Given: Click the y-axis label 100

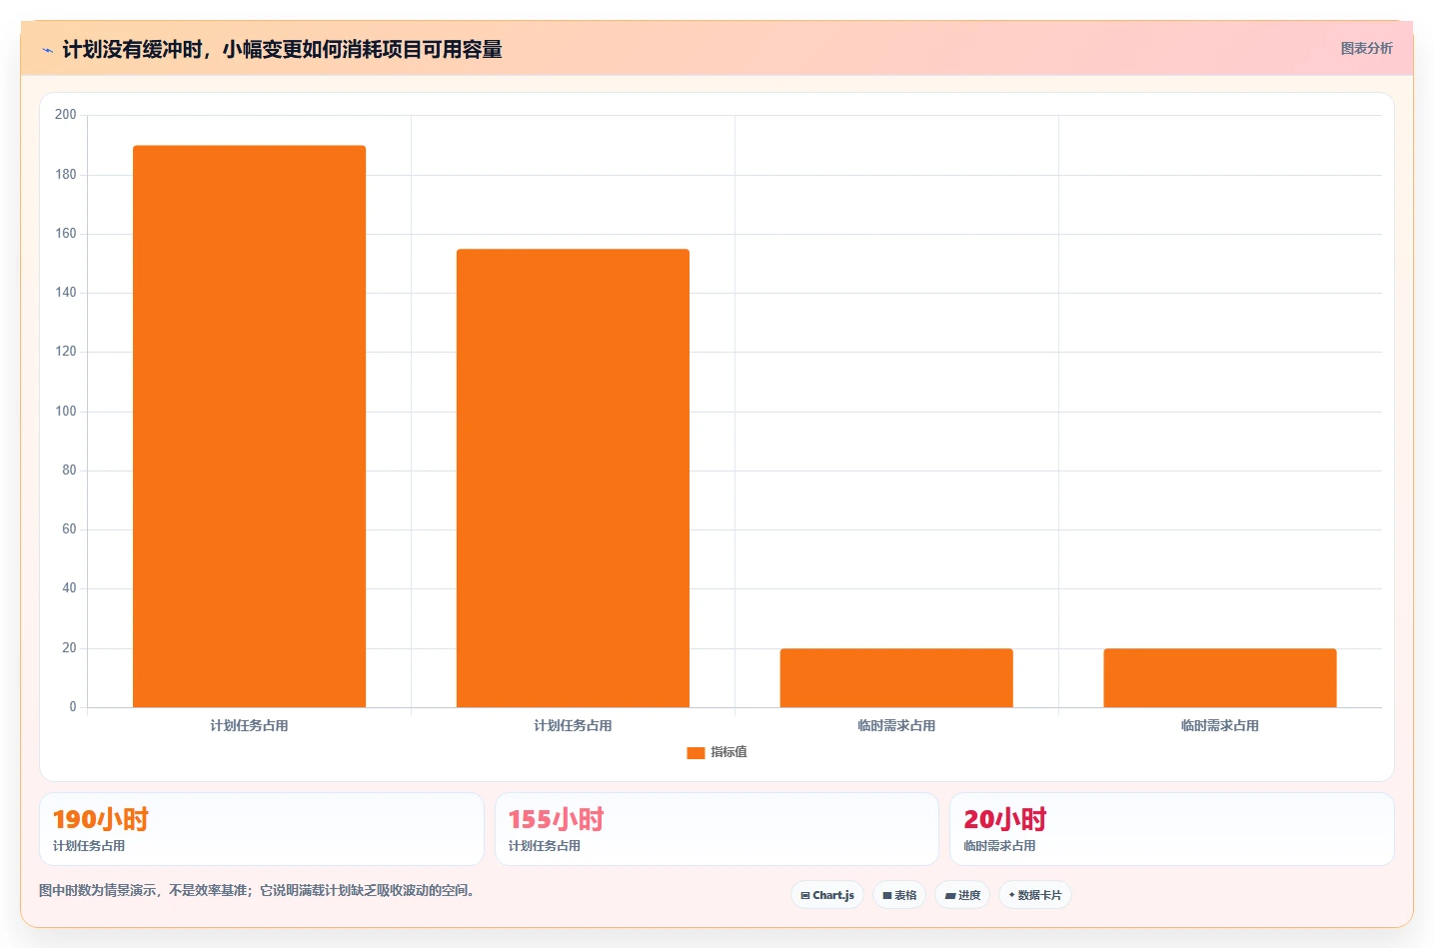Looking at the screenshot, I should pyautogui.click(x=66, y=412).
